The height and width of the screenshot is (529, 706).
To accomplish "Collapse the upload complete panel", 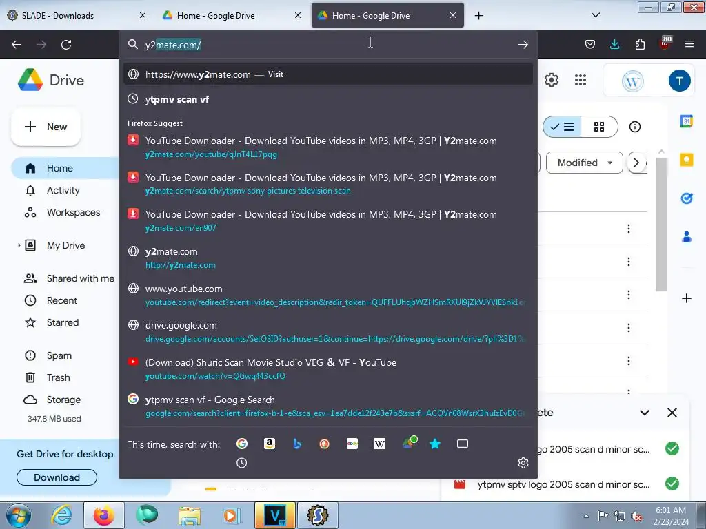I will [645, 413].
